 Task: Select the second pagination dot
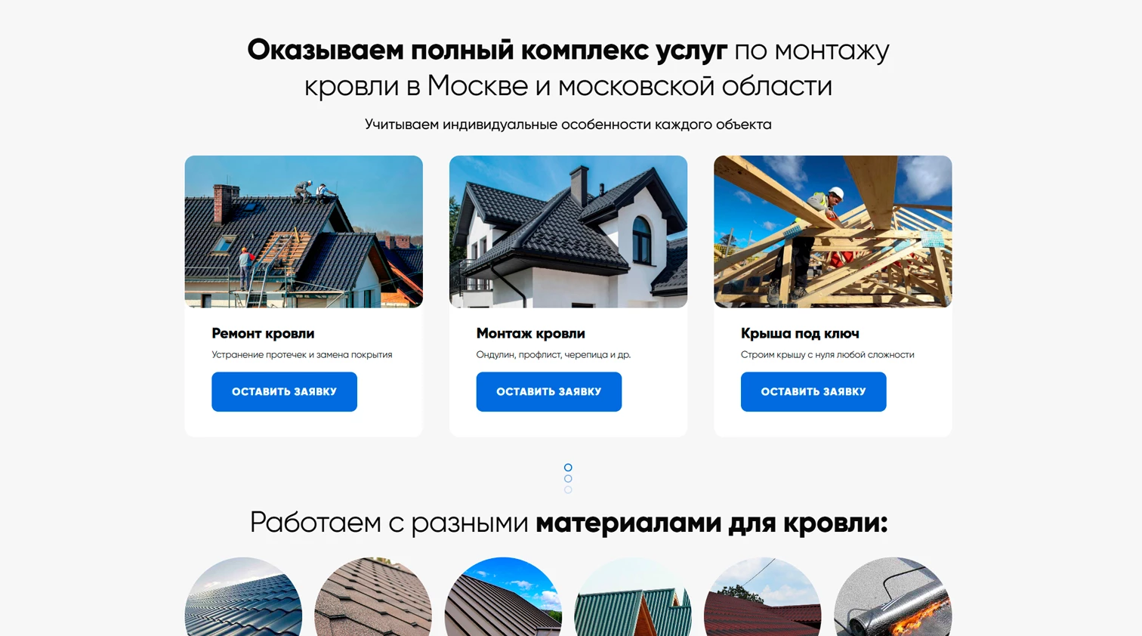[568, 479]
